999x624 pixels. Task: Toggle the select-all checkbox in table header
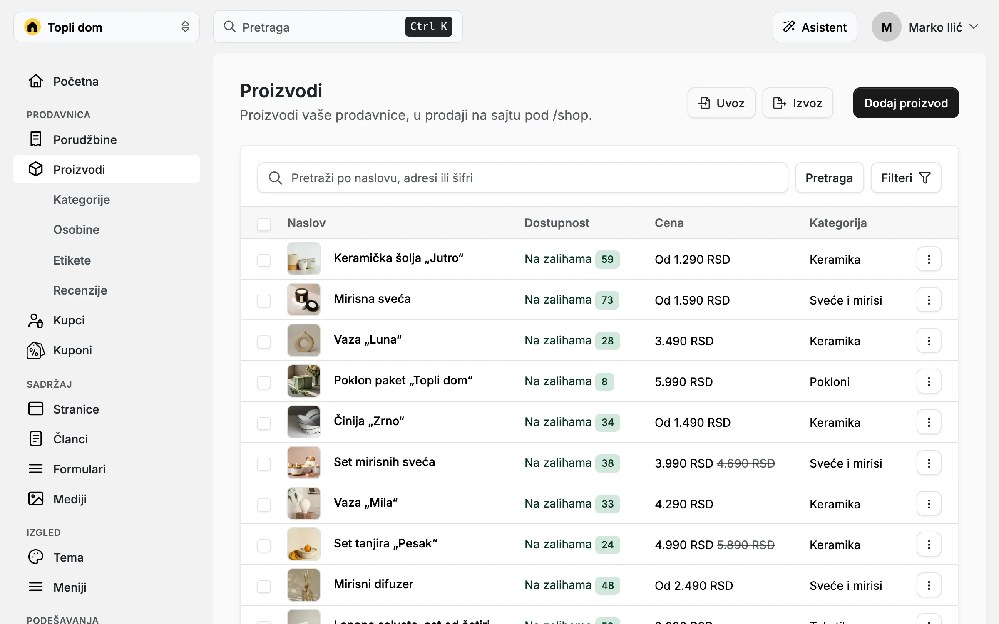(264, 224)
